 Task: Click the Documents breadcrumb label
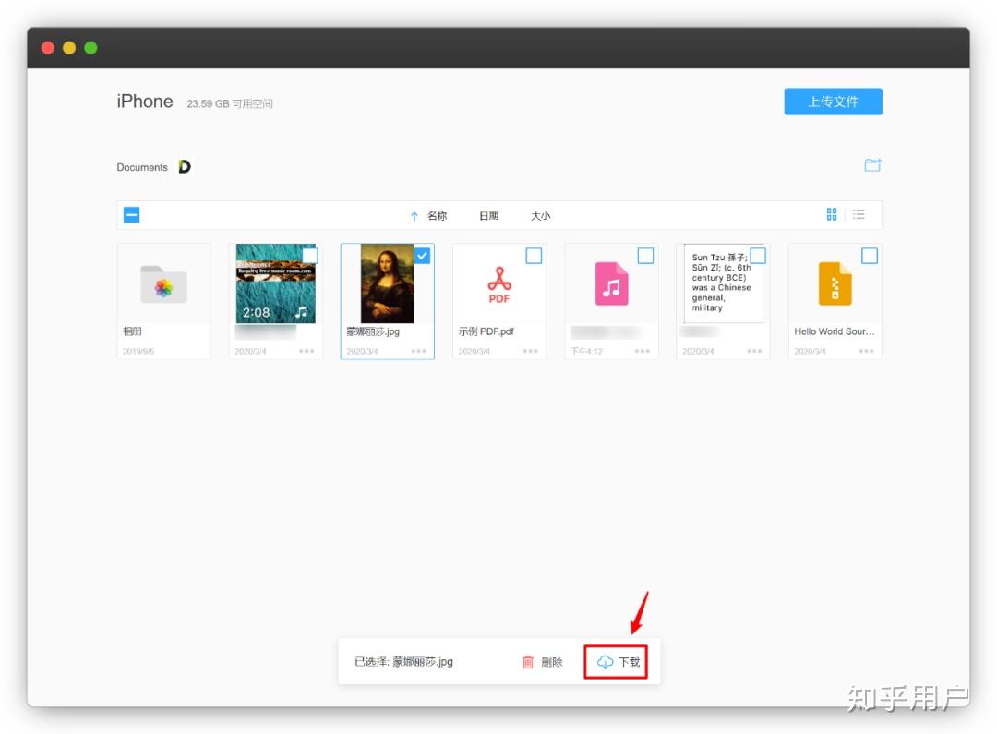point(142,167)
